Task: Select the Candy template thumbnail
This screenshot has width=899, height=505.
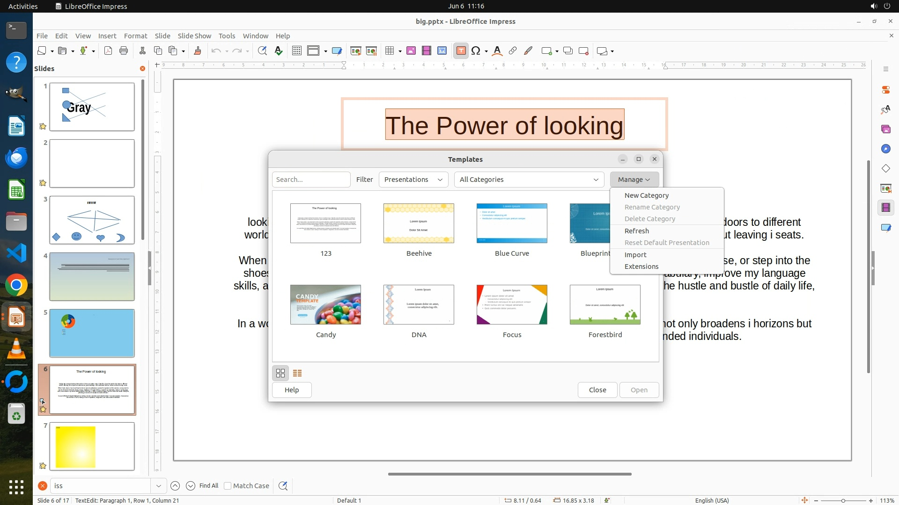Action: point(325,305)
